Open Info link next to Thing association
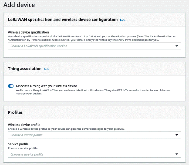This screenshot has height=165, width=189. point(46,69)
